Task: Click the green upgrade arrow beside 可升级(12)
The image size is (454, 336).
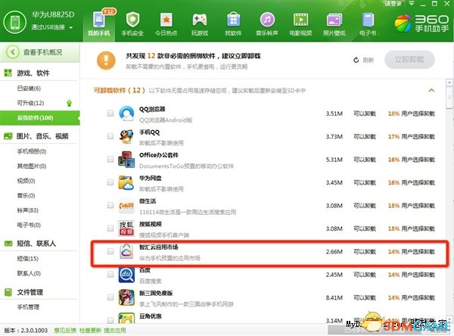Action: [x=69, y=103]
